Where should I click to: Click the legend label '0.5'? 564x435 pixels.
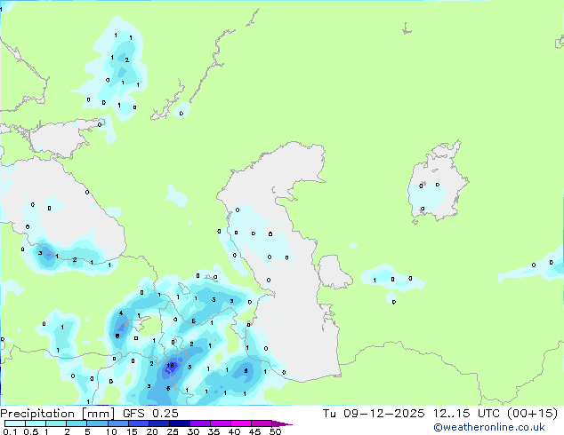[x=31, y=431]
